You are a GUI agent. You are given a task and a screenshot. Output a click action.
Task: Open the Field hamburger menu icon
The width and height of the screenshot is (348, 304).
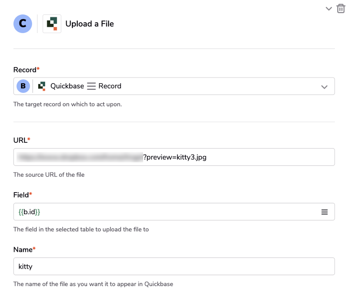[x=325, y=212]
